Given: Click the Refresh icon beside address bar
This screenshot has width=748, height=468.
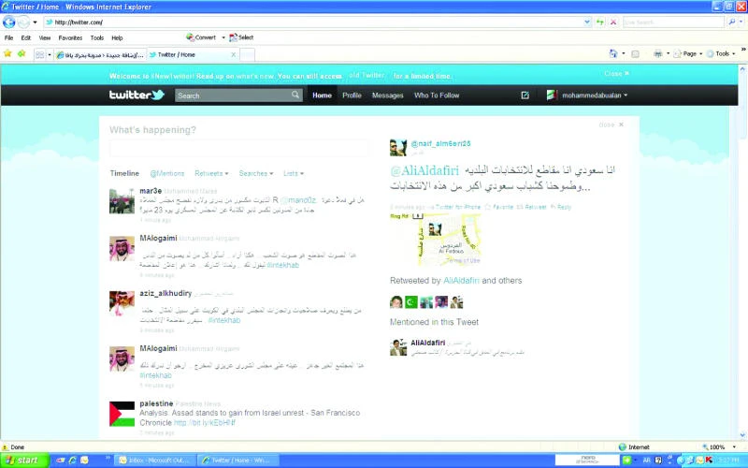Looking at the screenshot, I should [x=600, y=22].
